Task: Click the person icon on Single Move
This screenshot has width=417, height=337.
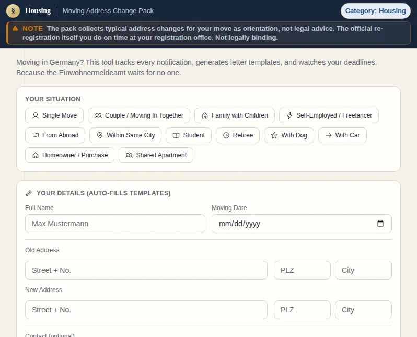Action: [36, 115]
